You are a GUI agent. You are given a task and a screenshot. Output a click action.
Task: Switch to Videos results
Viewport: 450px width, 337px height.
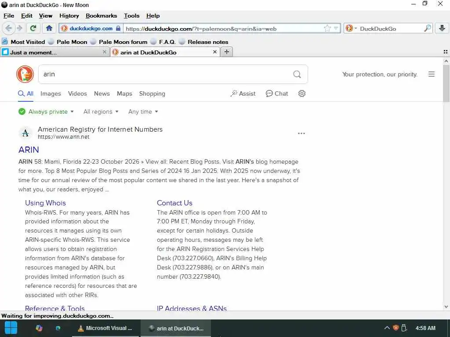pos(77,94)
